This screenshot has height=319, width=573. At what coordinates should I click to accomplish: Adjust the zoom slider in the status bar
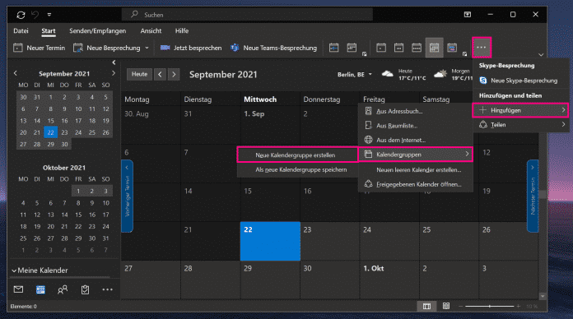tap(489, 306)
